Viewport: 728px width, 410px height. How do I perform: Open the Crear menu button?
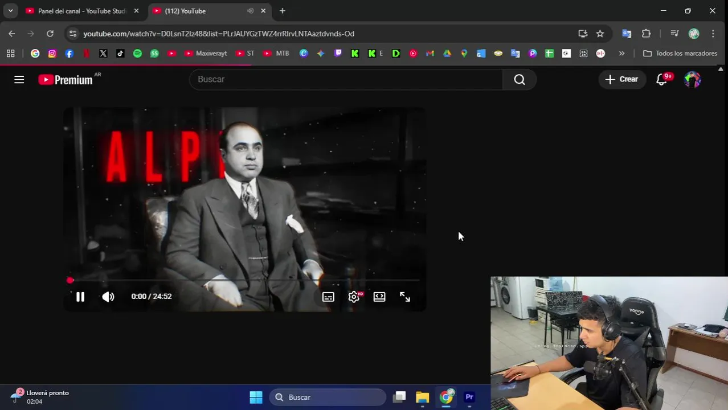tap(622, 79)
